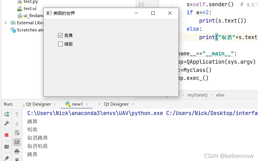Viewport: 258px width, 161px height.
Task: Click the 美丽的世界 window title icon
Action: (x=49, y=13)
